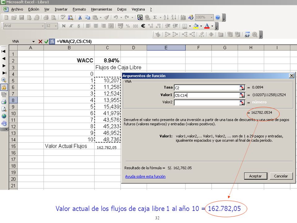Close the Argumentos de función dialog

(x=291, y=76)
